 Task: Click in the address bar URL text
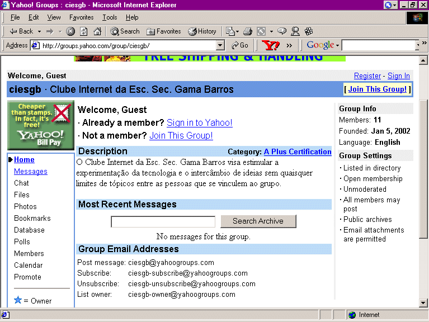(96, 46)
